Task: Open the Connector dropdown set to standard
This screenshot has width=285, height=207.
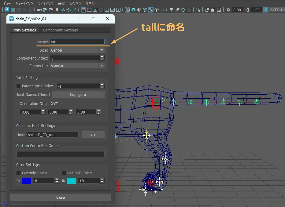Action: 77,66
